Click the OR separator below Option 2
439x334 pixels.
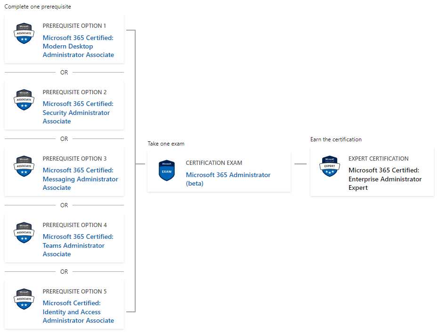[64, 139]
